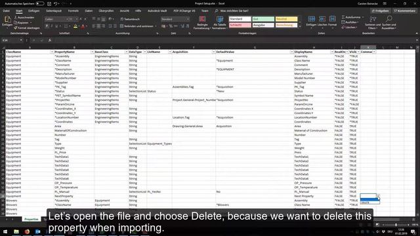
Task: Open the Kommentare pane
Action: point(404,11)
